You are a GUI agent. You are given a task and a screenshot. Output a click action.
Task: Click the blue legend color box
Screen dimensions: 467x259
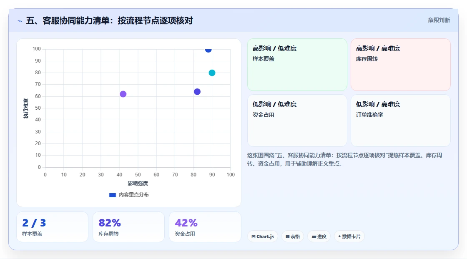[x=113, y=195]
